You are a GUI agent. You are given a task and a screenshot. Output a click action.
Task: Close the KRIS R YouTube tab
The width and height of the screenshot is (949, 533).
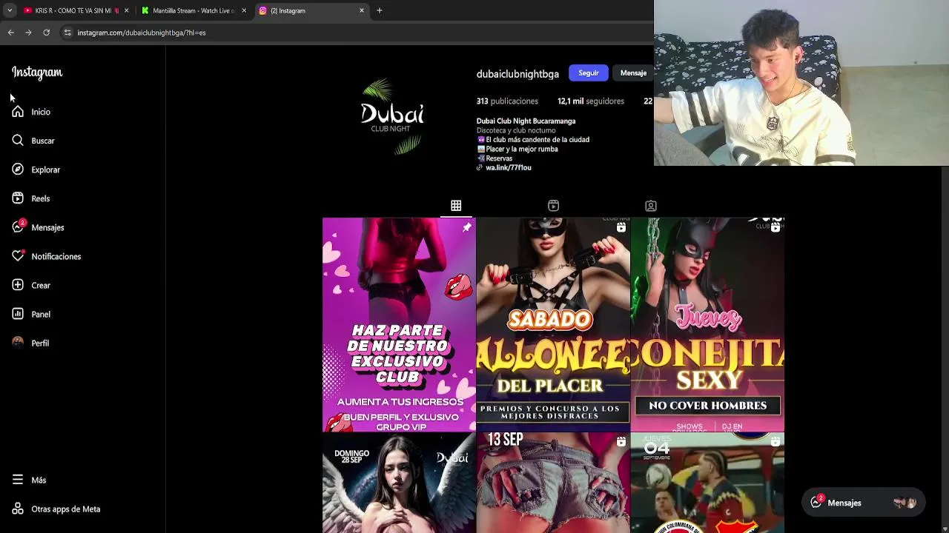point(126,10)
